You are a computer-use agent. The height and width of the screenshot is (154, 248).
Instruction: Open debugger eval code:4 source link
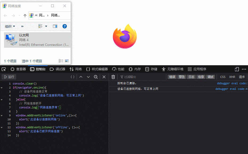(x=232, y=89)
